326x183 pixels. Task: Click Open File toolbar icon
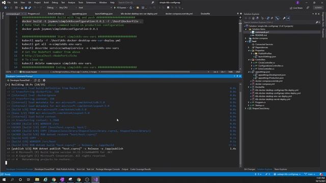tap(22, 8)
